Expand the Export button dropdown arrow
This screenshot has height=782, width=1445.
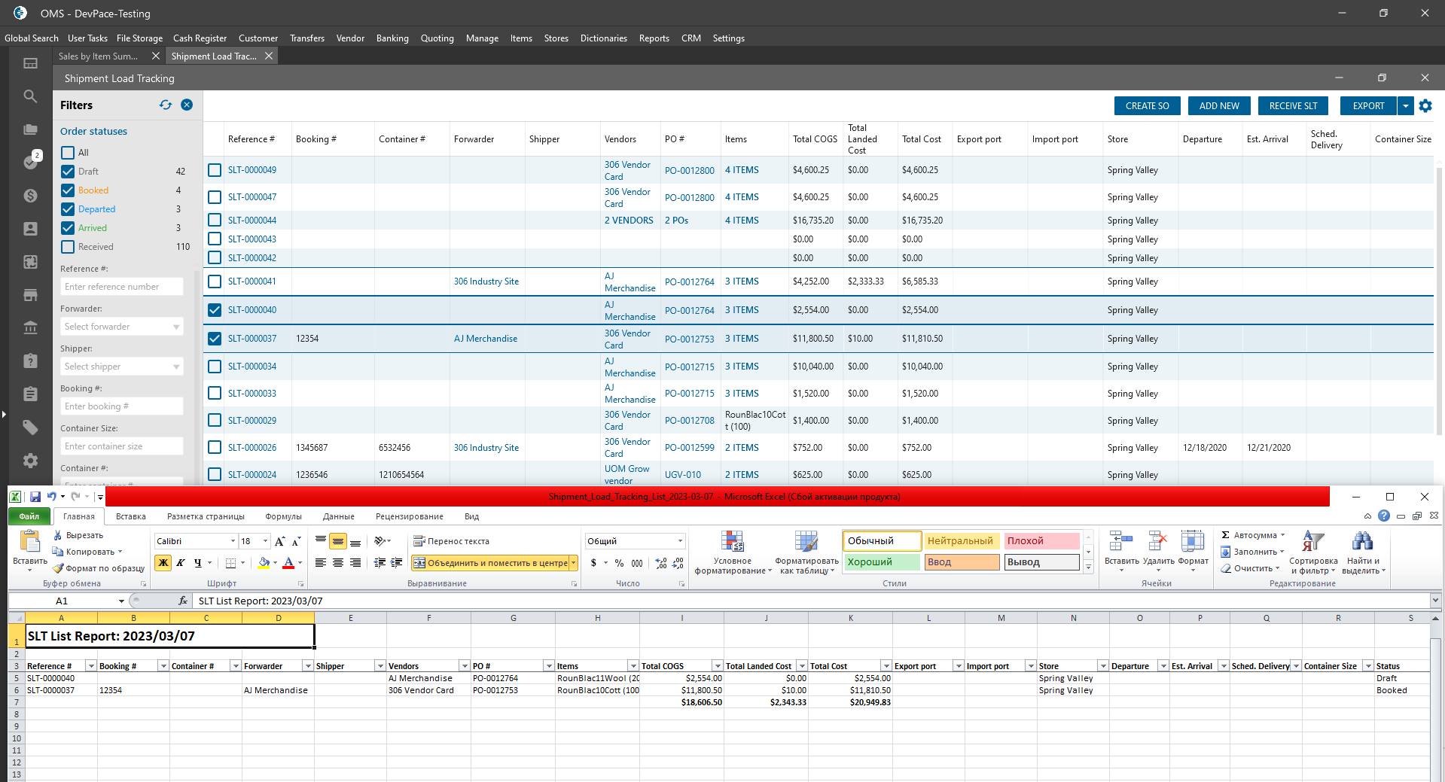(1406, 106)
